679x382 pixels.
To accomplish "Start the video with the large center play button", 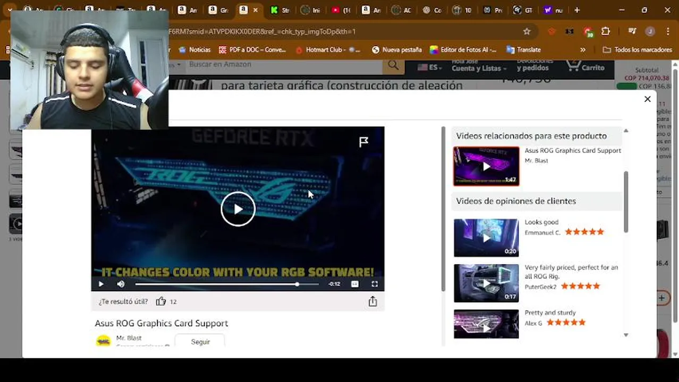I will pyautogui.click(x=237, y=209).
